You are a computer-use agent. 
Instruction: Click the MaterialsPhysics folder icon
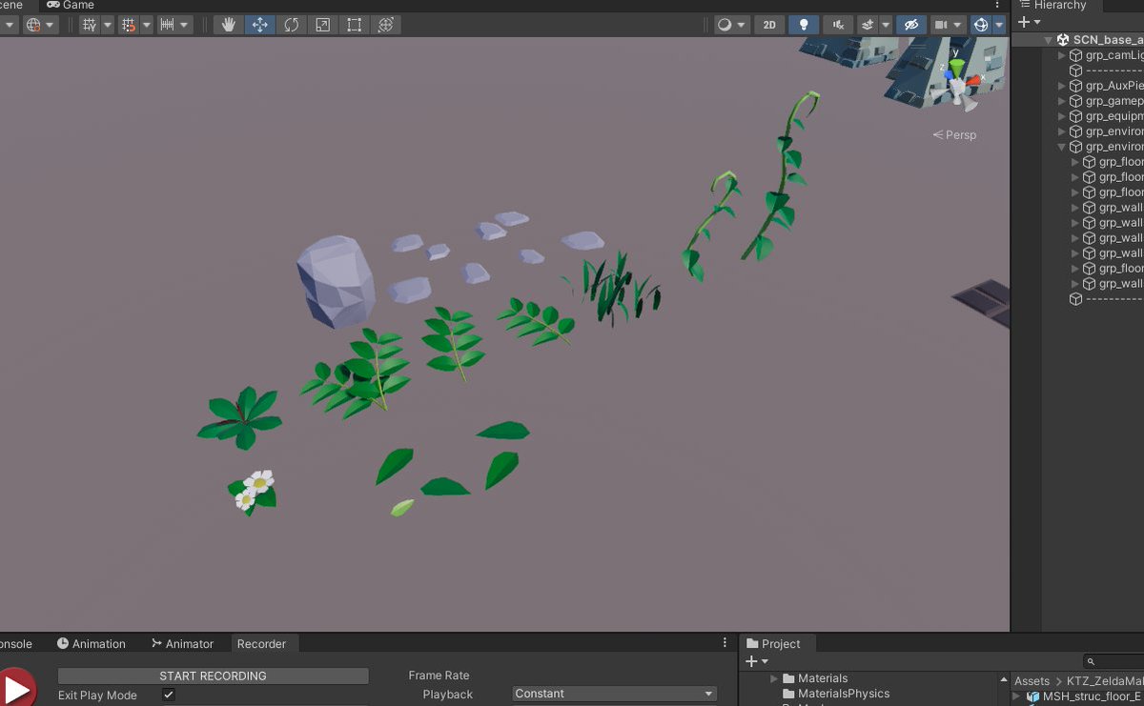tap(788, 694)
